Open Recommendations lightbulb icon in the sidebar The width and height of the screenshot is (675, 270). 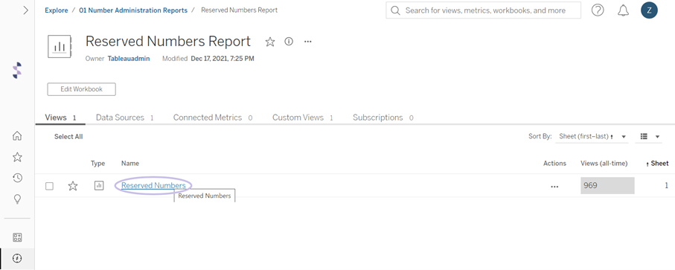point(17,199)
